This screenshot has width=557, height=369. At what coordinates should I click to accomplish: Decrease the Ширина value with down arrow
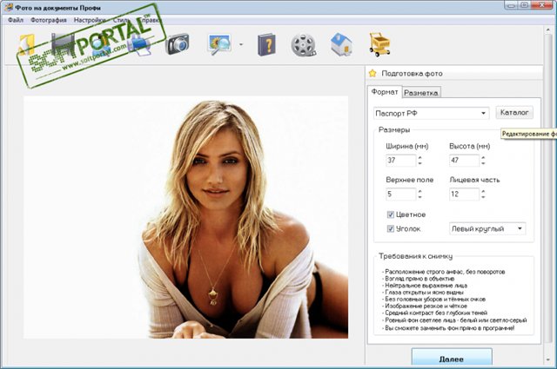click(x=419, y=163)
